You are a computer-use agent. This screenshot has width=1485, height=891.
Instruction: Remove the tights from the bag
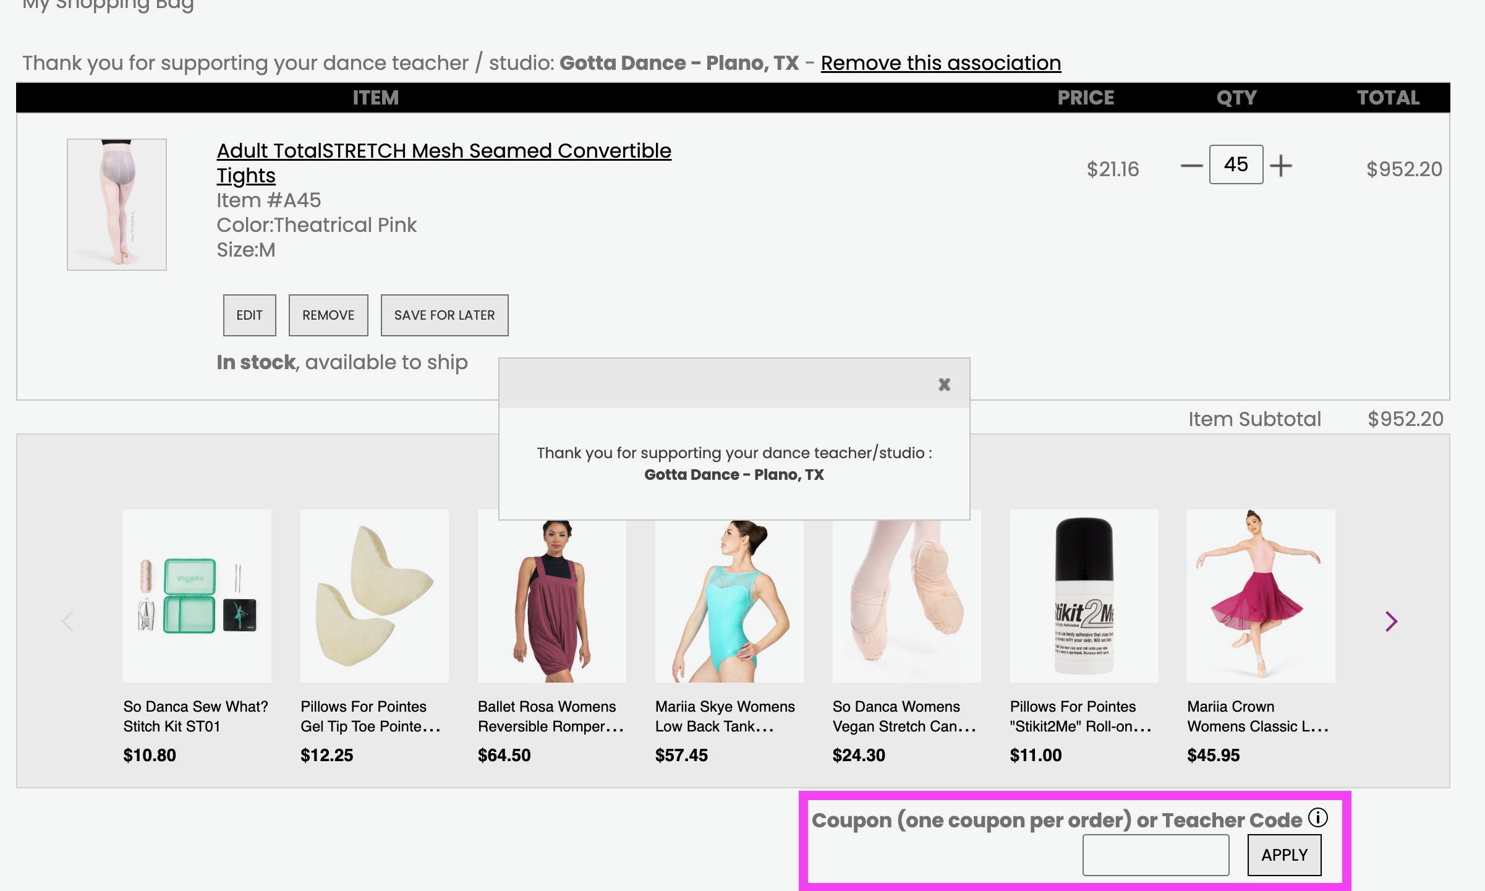click(x=328, y=315)
